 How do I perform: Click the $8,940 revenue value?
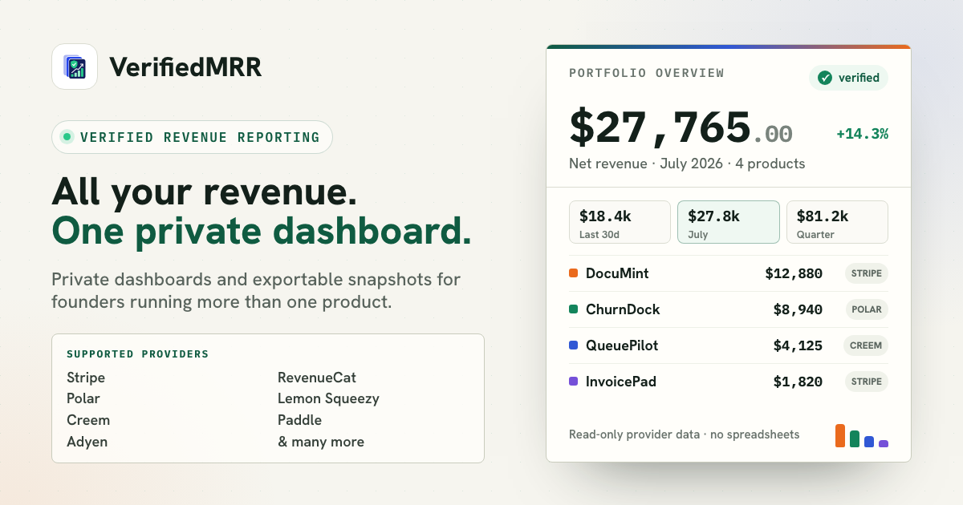[x=798, y=309]
